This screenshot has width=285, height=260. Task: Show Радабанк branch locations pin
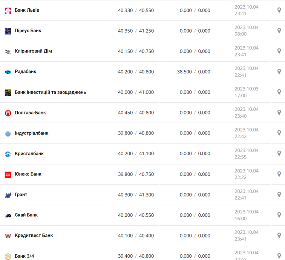point(279,71)
